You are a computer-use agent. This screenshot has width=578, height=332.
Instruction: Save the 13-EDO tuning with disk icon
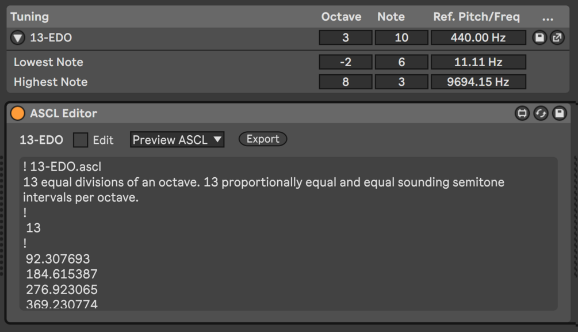pyautogui.click(x=539, y=37)
